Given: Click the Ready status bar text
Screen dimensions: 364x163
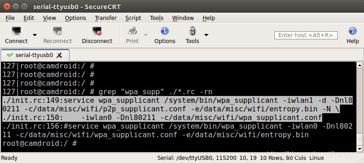Looking at the screenshot, I should [9, 158].
